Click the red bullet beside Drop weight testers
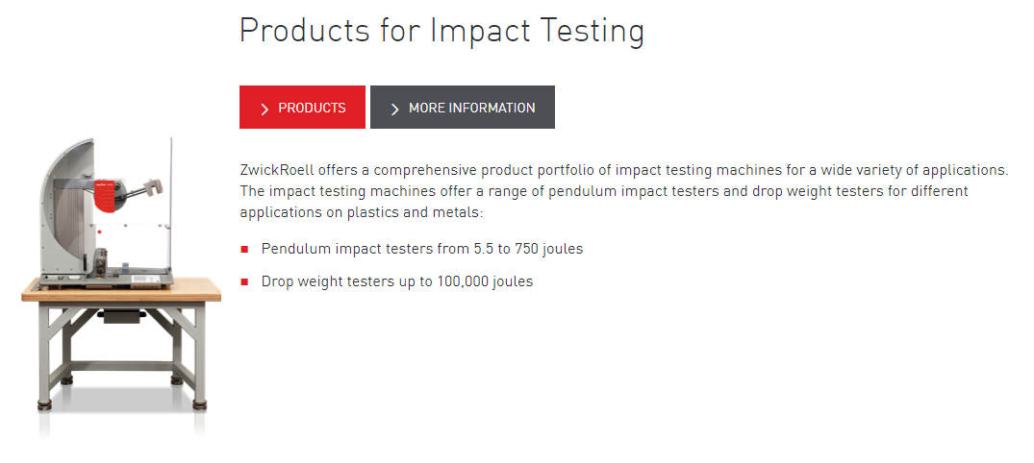The image size is (1034, 463). [245, 282]
